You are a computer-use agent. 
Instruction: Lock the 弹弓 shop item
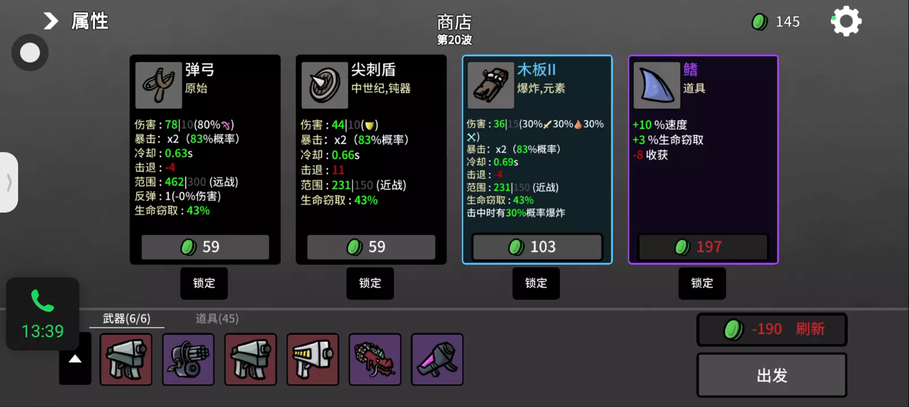pyautogui.click(x=204, y=283)
